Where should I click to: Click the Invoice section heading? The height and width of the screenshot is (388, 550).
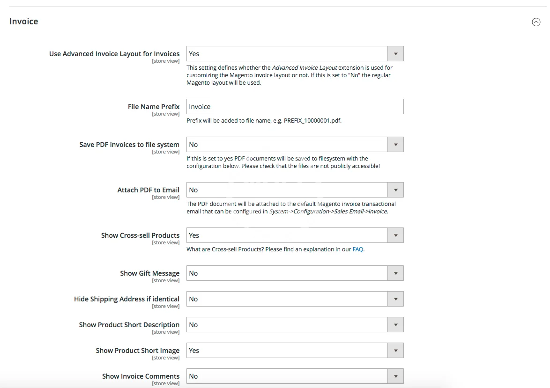(x=24, y=22)
